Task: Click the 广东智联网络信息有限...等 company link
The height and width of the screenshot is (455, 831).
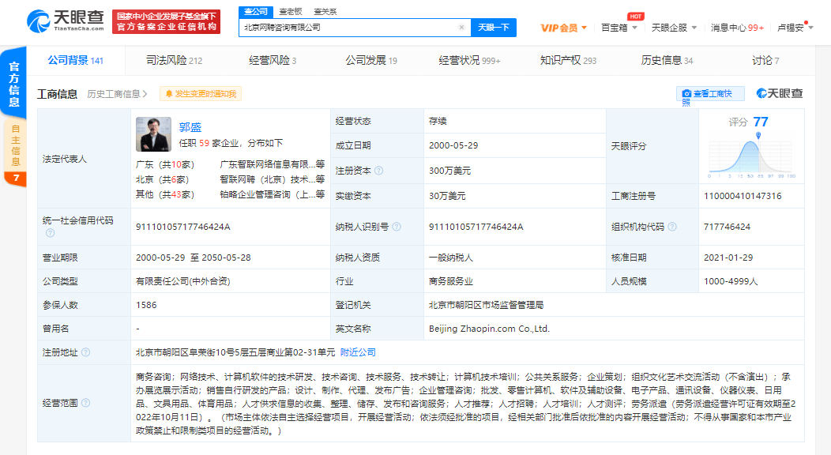Action: point(272,164)
